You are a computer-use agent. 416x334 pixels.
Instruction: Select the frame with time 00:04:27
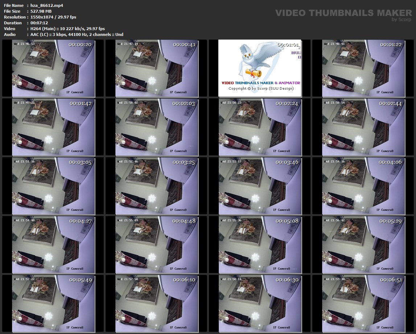click(x=53, y=245)
